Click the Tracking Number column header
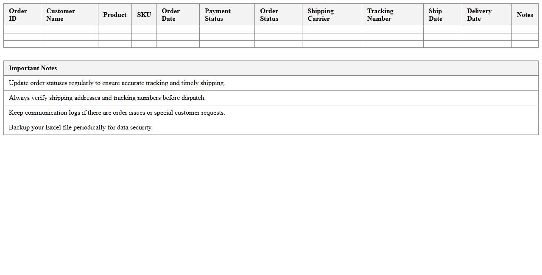Screen dimensions: 542x275 392,15
